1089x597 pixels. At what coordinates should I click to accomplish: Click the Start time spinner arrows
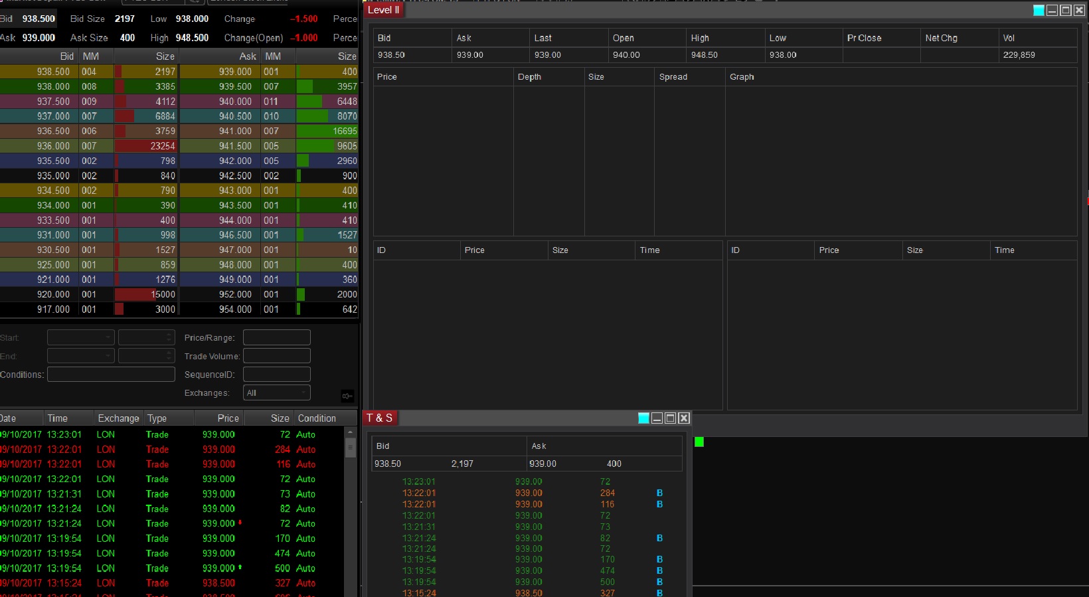click(170, 337)
